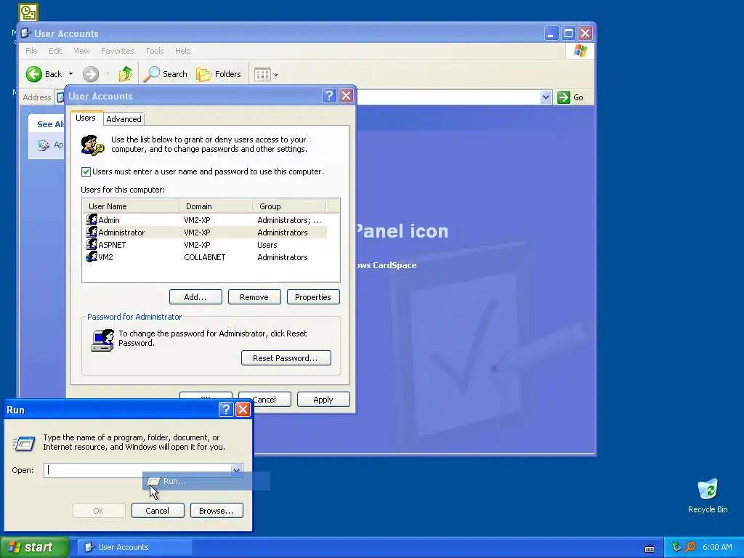
Task: Click the See Also panel icon
Action: (x=44, y=145)
